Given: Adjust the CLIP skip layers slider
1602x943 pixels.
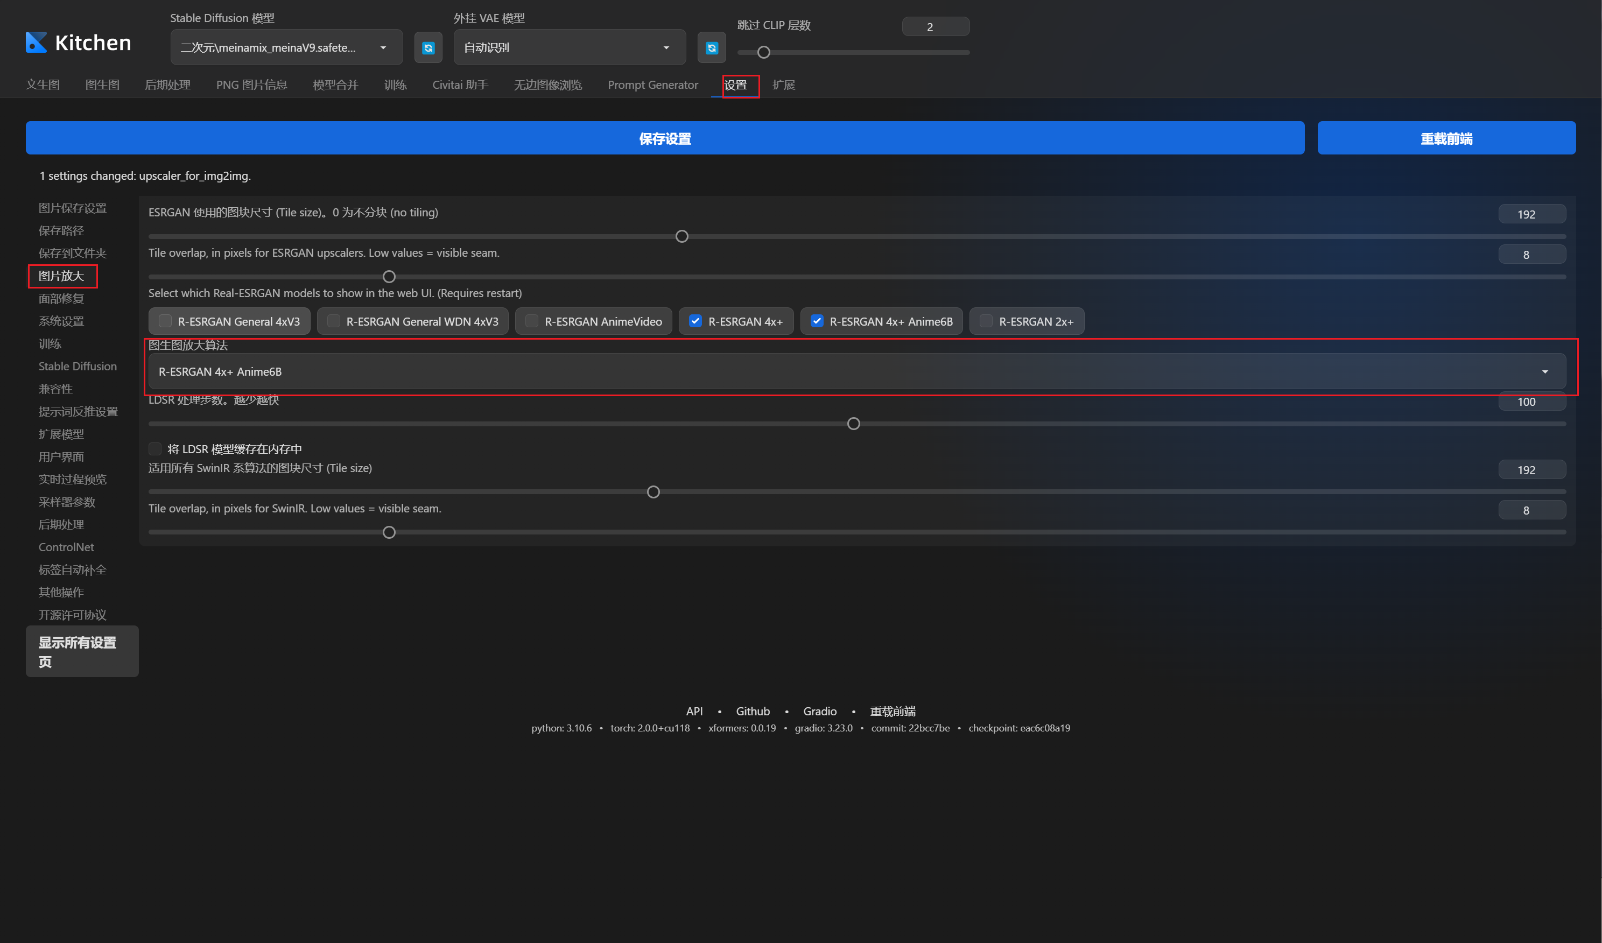Looking at the screenshot, I should tap(763, 52).
